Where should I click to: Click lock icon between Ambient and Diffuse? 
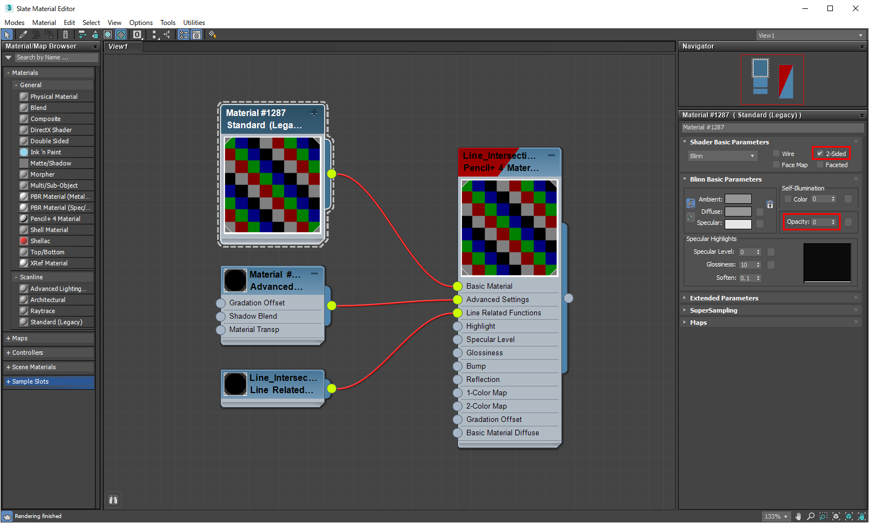(x=770, y=205)
